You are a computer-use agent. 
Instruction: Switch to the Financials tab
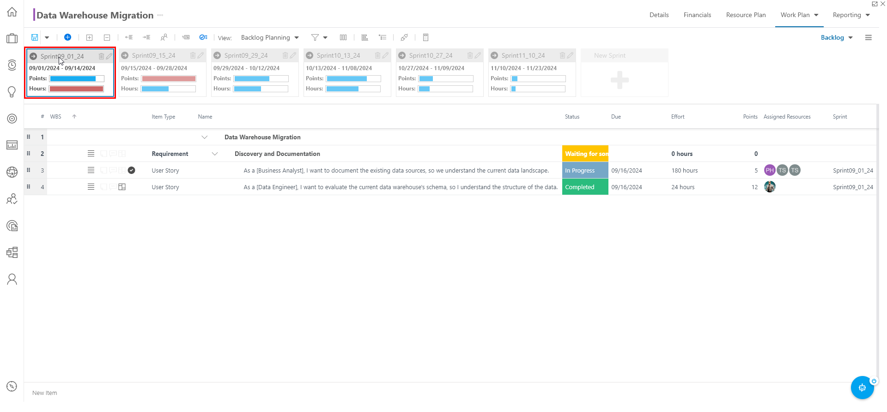coord(697,15)
